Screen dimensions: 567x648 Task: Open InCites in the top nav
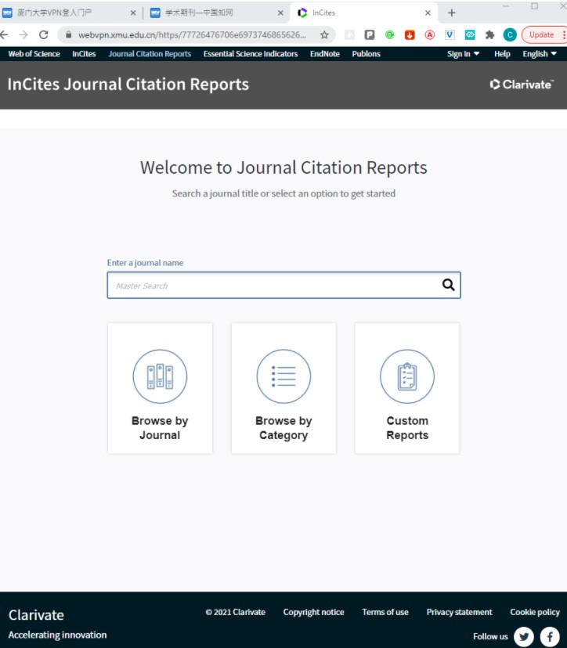[x=84, y=54]
